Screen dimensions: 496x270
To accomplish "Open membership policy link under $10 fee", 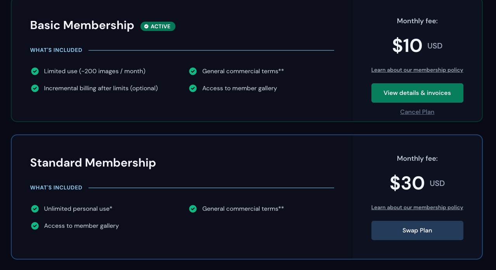I will click(x=417, y=70).
